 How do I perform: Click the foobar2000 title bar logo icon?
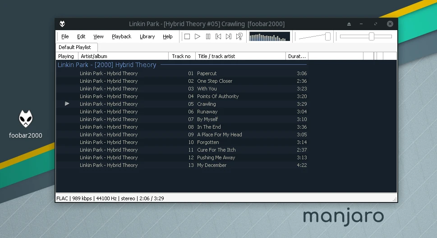pos(62,24)
